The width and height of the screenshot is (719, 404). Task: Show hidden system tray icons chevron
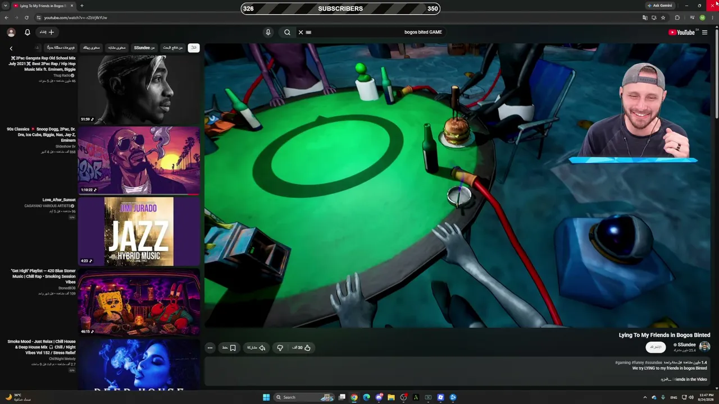click(x=645, y=397)
